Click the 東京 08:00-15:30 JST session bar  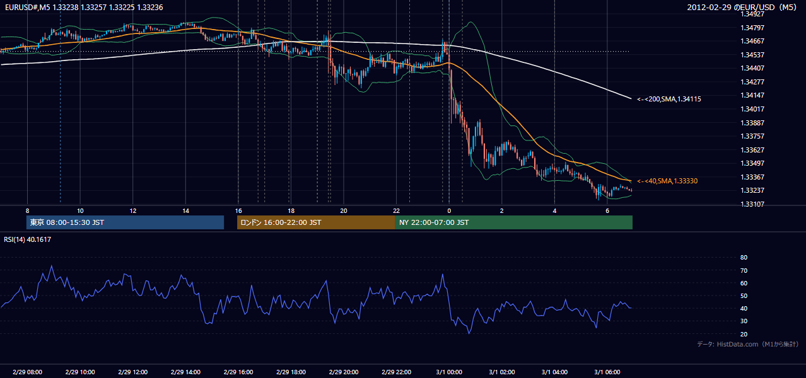[125, 222]
